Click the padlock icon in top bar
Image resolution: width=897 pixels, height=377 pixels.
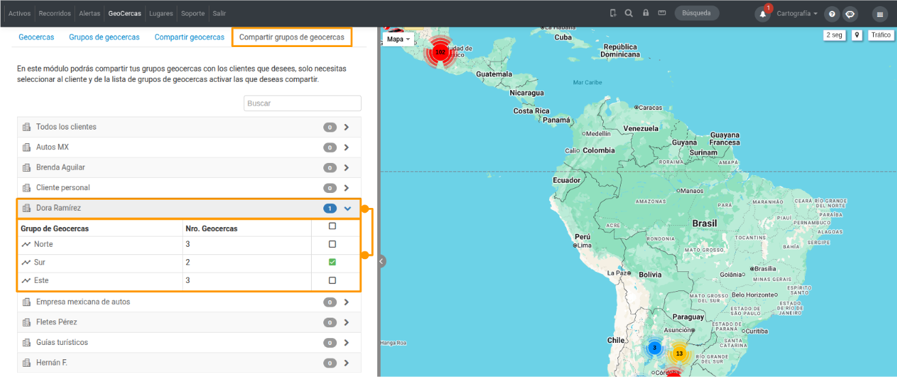pos(645,13)
